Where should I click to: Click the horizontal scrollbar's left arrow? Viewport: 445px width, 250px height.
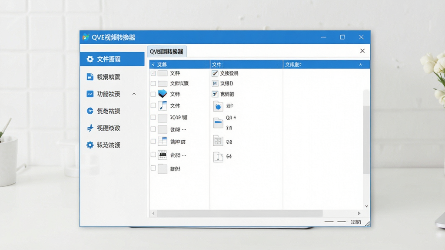coord(153,213)
